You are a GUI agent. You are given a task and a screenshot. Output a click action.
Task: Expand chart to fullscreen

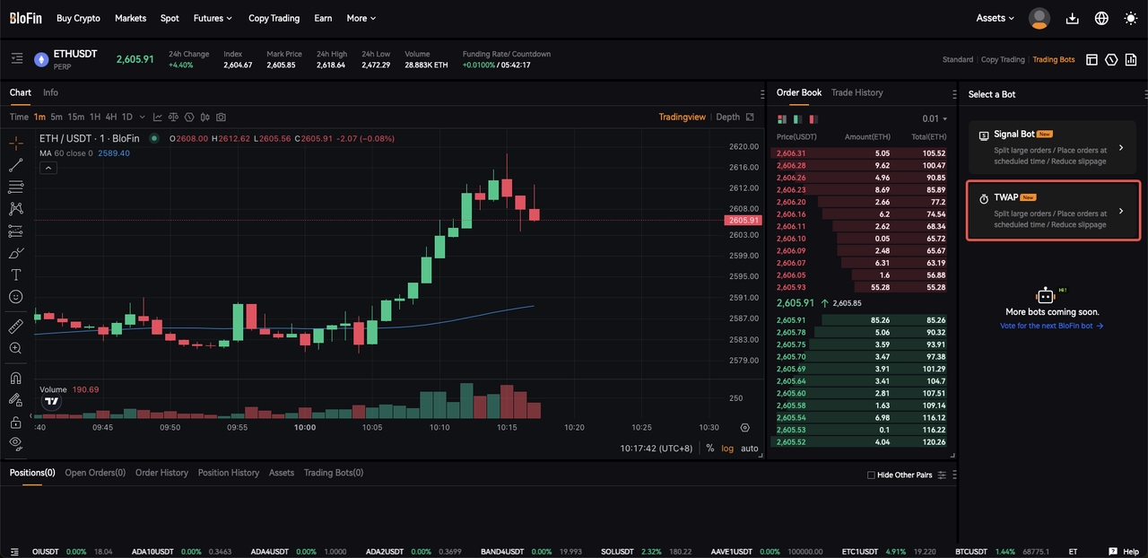click(x=750, y=117)
